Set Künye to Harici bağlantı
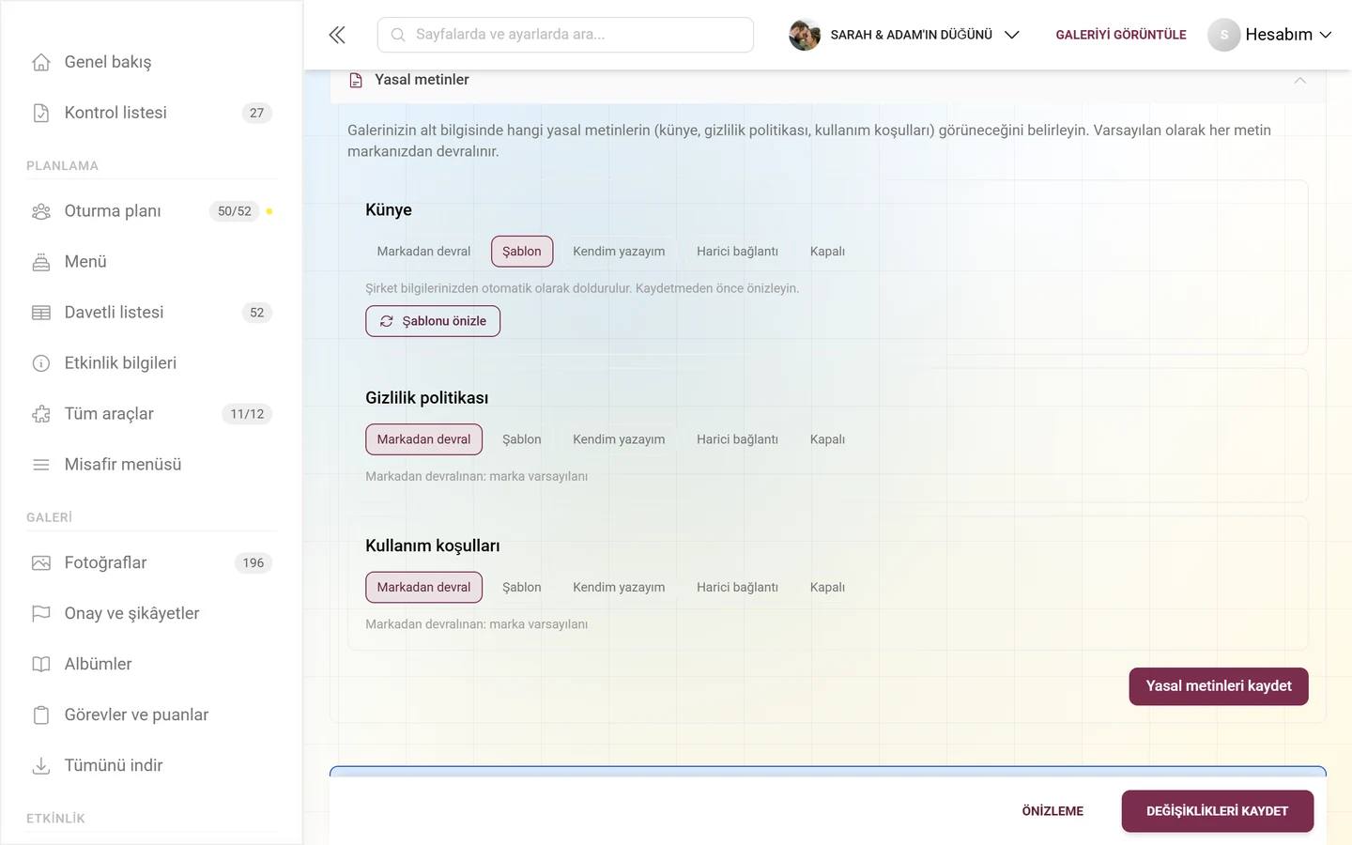The width and height of the screenshot is (1352, 845). (x=737, y=252)
